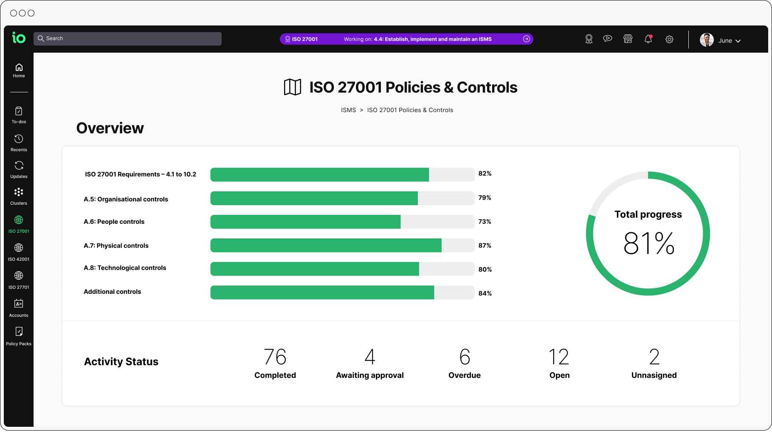Open ISO 27001 Policies & Controls breadcrumb link
This screenshot has height=434, width=772.
[410, 110]
